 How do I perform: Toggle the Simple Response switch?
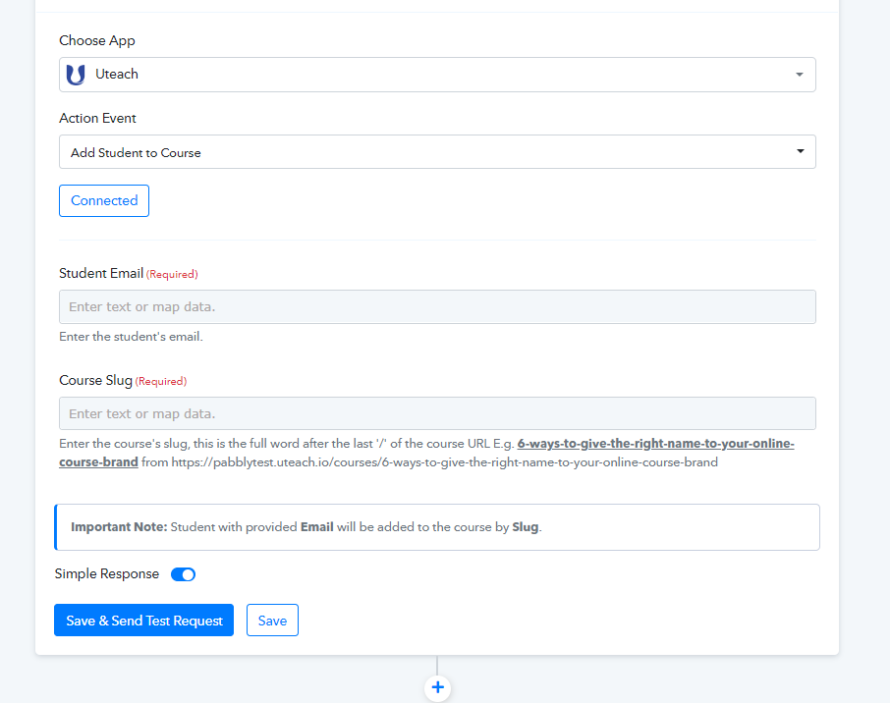184,574
